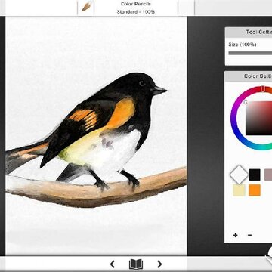Image resolution: width=272 pixels, height=272 pixels.
Task: Add a new color swatch with plus
Action: pyautogui.click(x=235, y=235)
